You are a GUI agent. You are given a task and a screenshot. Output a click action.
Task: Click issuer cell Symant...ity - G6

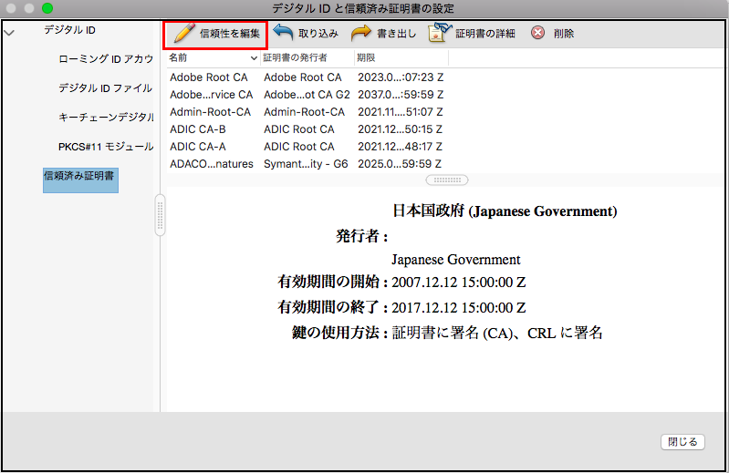click(306, 164)
